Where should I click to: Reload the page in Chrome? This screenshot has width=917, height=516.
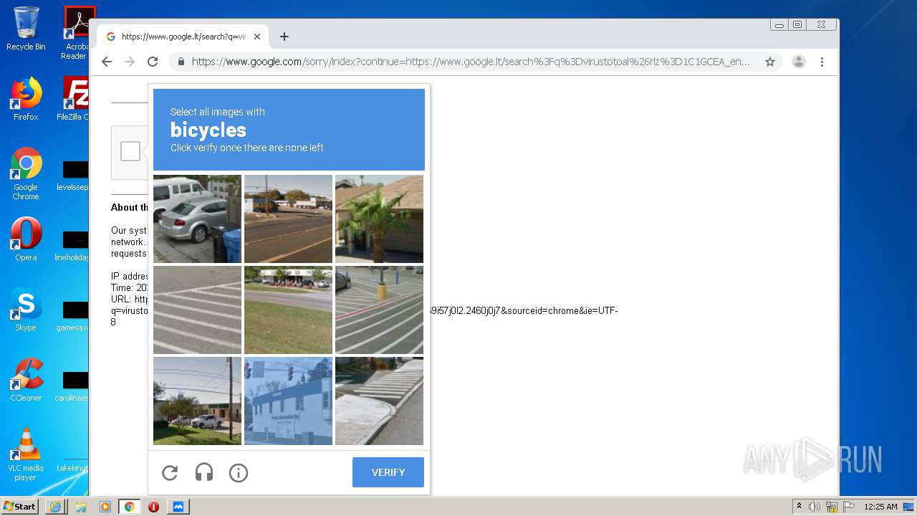(x=153, y=62)
